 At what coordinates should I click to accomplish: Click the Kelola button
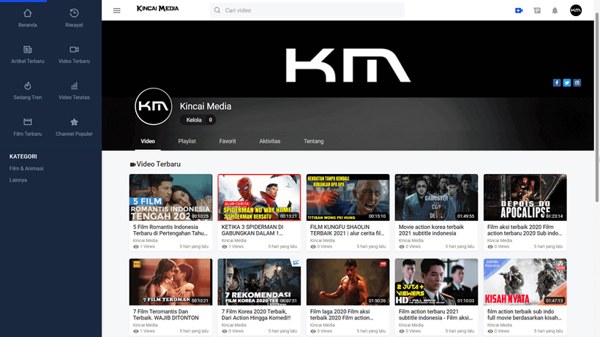point(198,120)
